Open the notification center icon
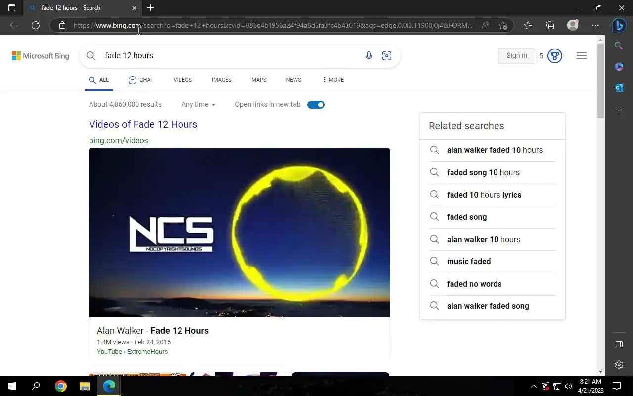633x396 pixels. coord(617,386)
